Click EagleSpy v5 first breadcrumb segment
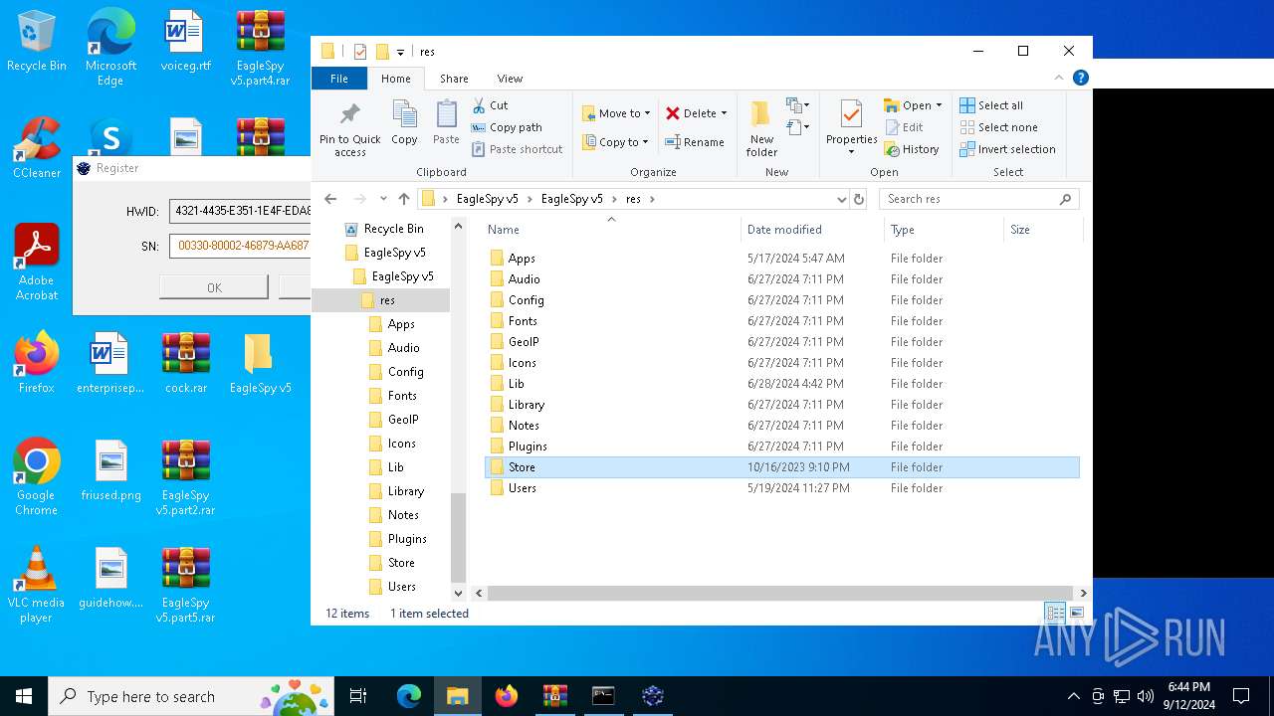Image resolution: width=1274 pixels, height=716 pixels. (487, 199)
